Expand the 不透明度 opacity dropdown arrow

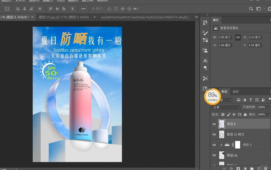coord(269,107)
